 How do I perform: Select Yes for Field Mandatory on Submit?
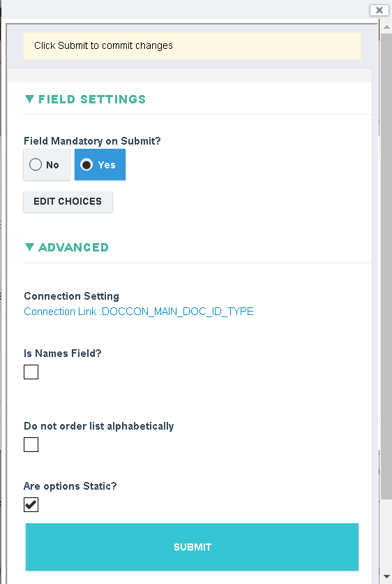[x=100, y=165]
